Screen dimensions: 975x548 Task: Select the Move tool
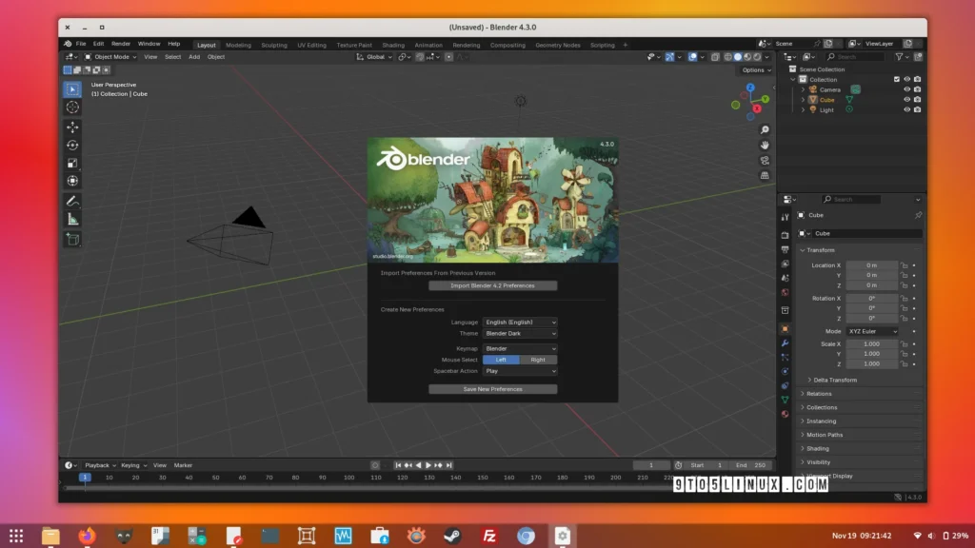72,127
